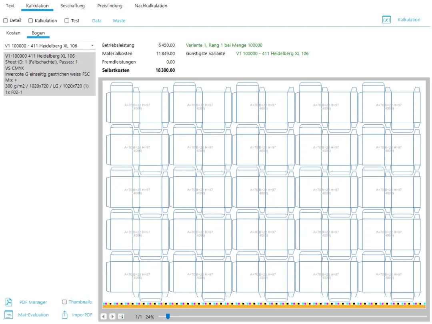
Task: Tick the Kalkulation checkbox
Action: (x=30, y=21)
